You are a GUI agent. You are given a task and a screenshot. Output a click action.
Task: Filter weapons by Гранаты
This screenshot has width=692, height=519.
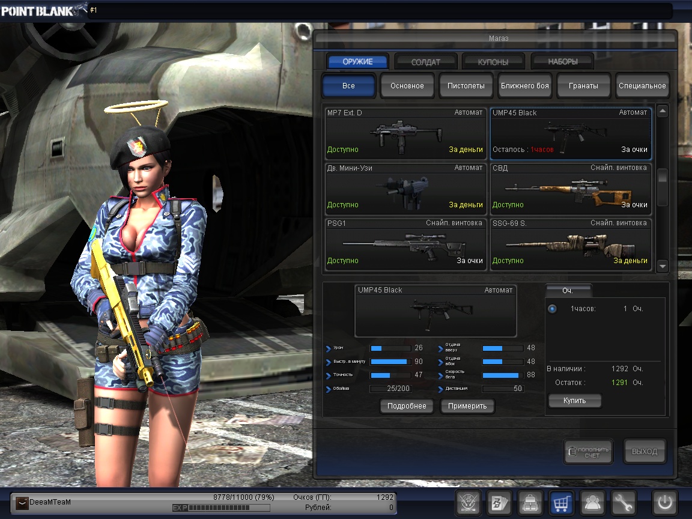[583, 86]
